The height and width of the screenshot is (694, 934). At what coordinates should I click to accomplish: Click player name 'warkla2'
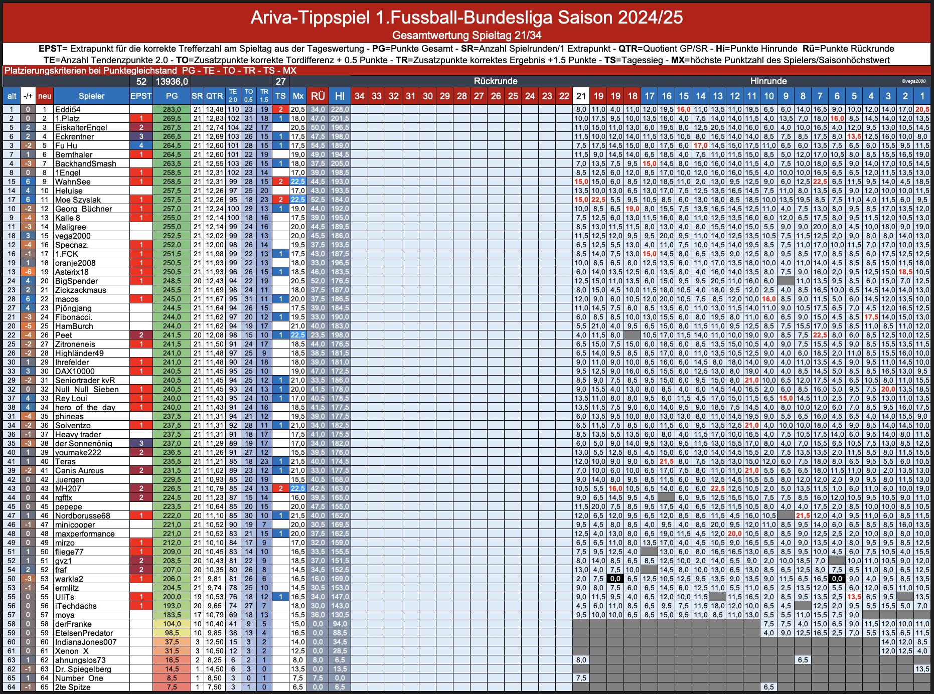pos(69,579)
